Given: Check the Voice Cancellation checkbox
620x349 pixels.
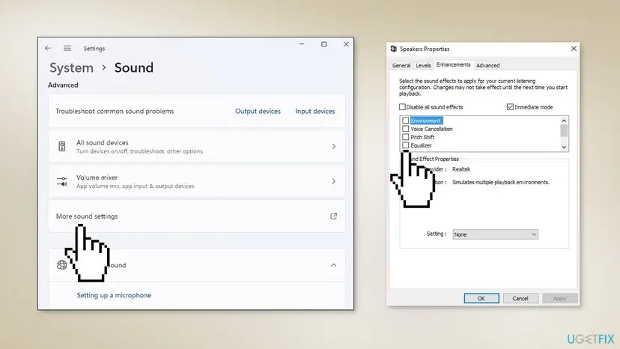Looking at the screenshot, I should 405,129.
